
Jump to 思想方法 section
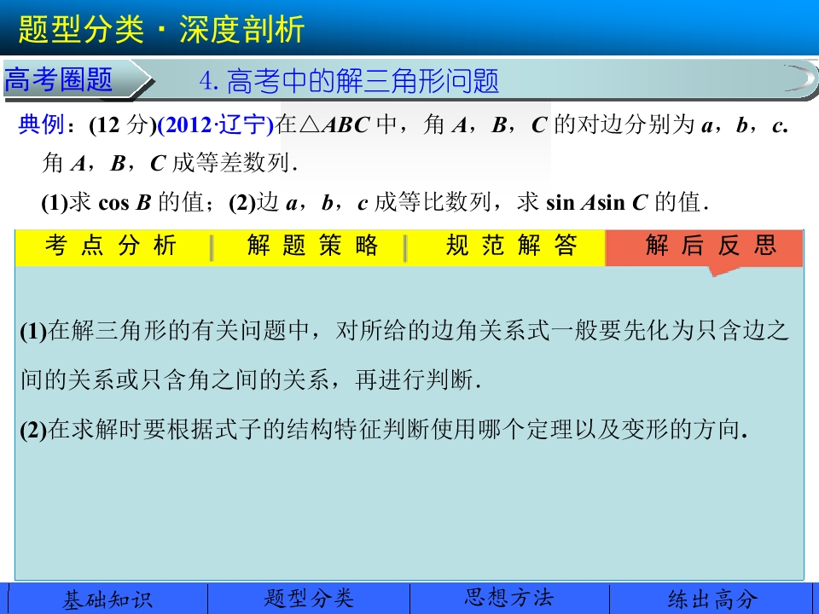click(x=509, y=600)
